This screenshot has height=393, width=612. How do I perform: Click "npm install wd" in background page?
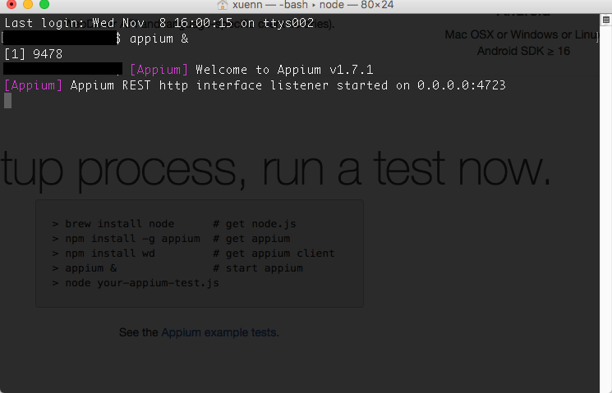coord(110,254)
